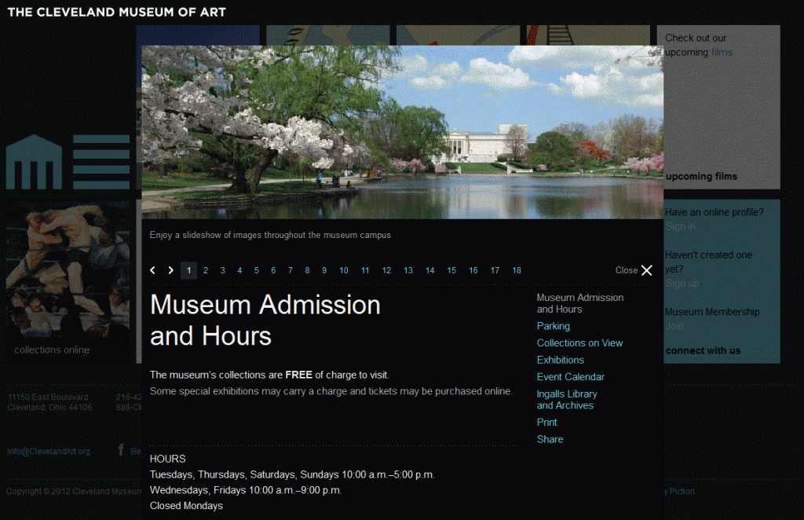Click the Share link
The height and width of the screenshot is (520, 804).
(x=550, y=440)
